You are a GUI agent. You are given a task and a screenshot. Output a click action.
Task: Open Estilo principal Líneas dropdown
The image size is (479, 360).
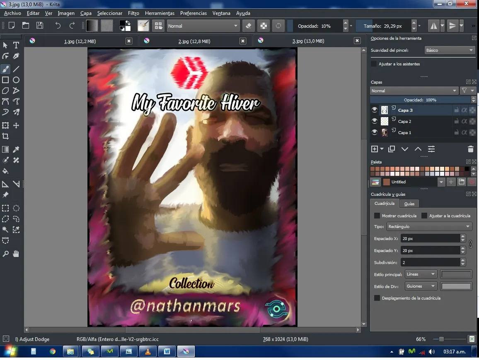click(x=421, y=274)
